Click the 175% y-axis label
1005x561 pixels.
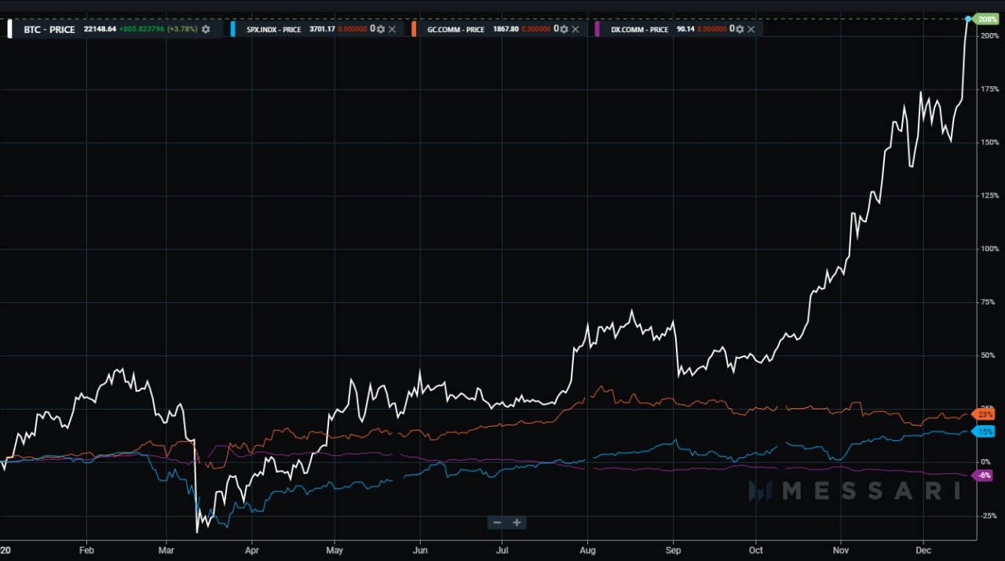coord(989,89)
